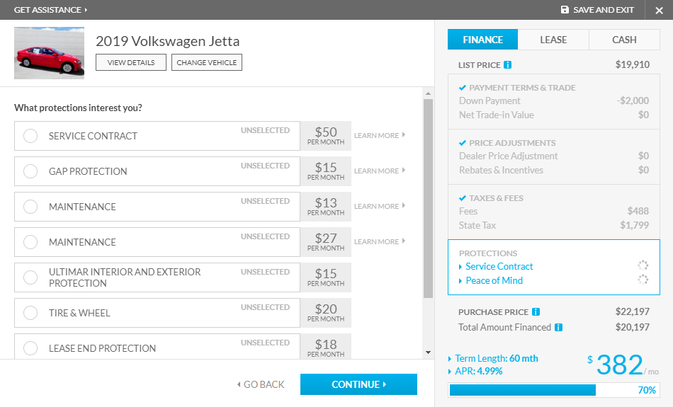The height and width of the screenshot is (407, 673).
Task: Click the scrollbar down arrow
Action: tap(428, 352)
